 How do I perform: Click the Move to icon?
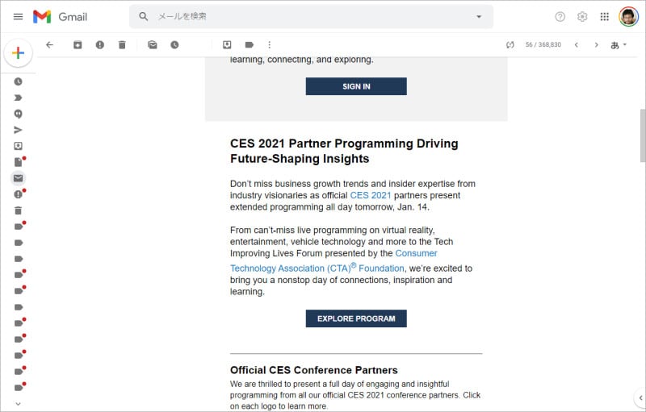click(x=227, y=45)
